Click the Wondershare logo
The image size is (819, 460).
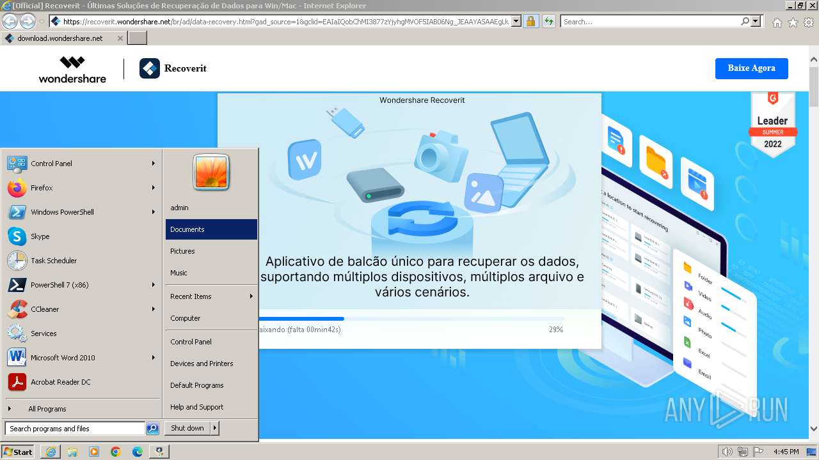pyautogui.click(x=72, y=69)
